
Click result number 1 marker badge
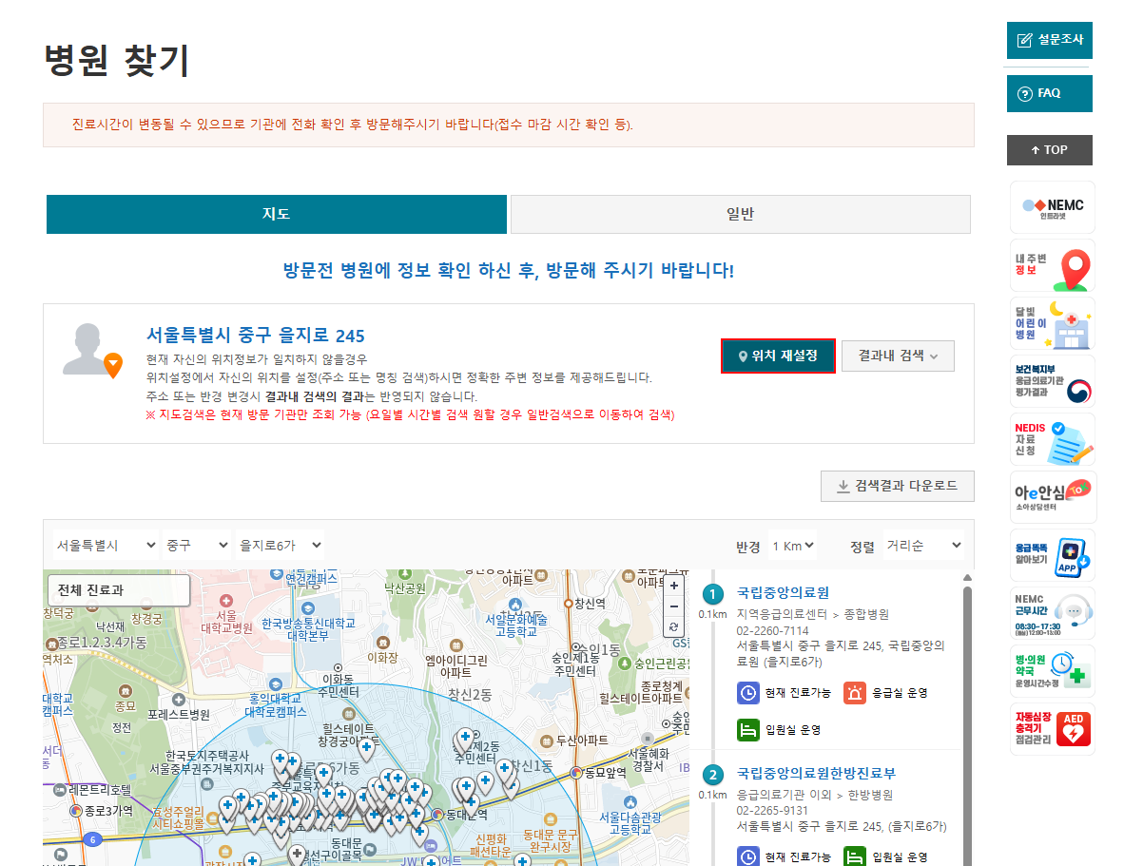712,594
